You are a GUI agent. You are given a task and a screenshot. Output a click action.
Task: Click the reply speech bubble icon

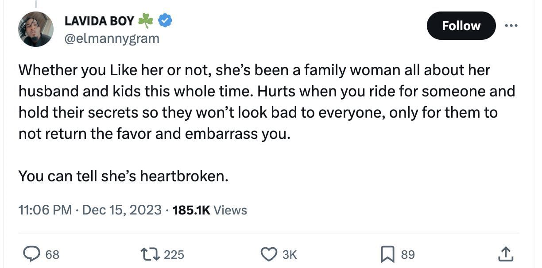coord(32,254)
